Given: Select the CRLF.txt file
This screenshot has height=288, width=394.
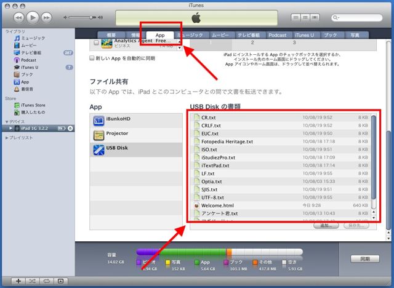Looking at the screenshot, I should 280,126.
